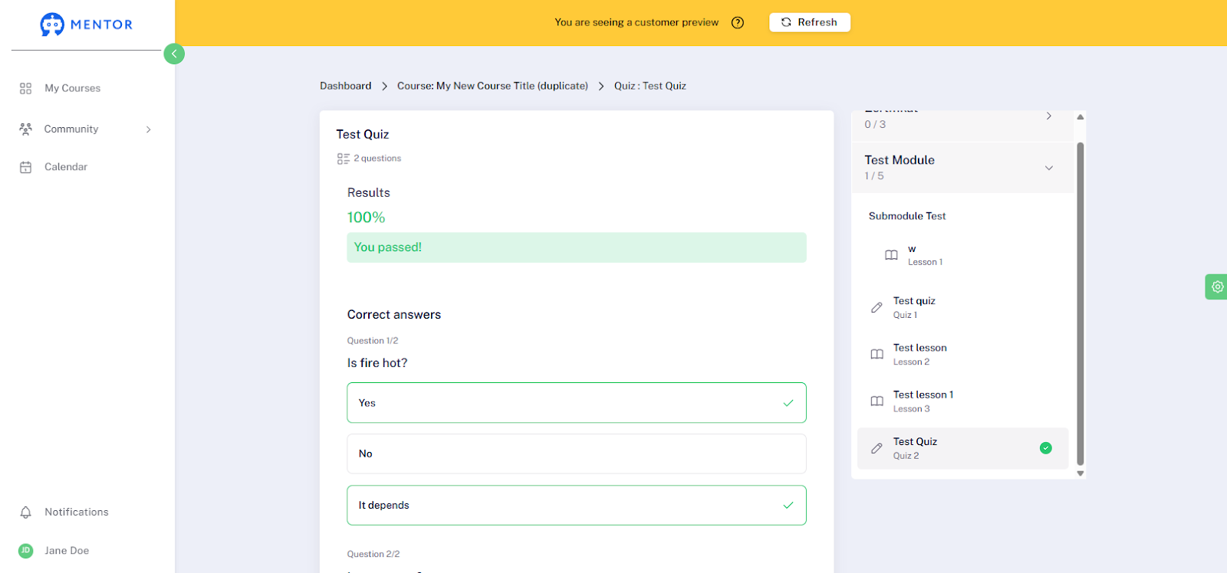Click the You passed! banner

(x=577, y=247)
